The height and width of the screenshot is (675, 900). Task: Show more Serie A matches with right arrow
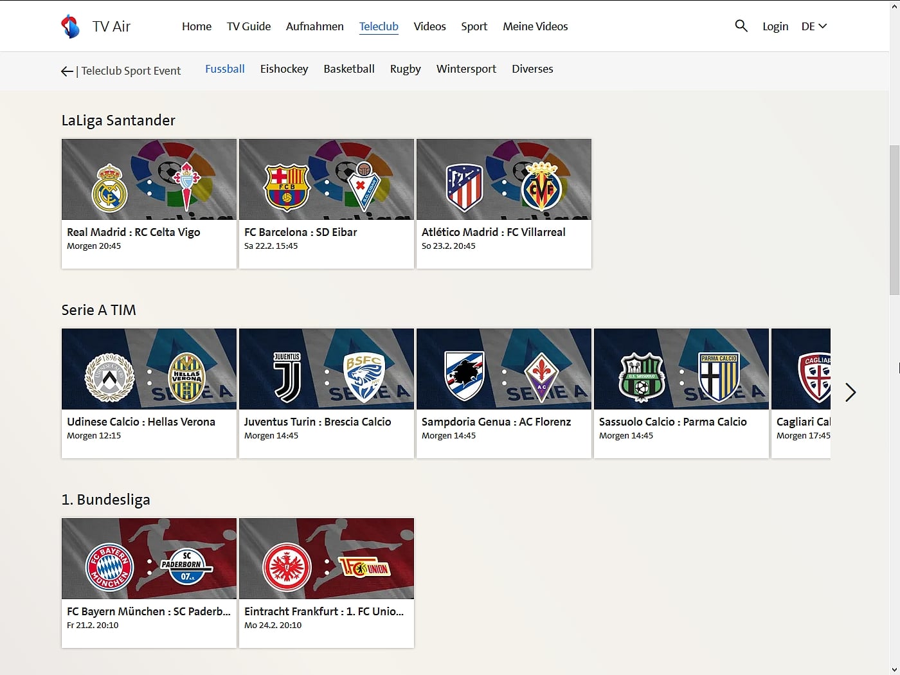coord(851,392)
